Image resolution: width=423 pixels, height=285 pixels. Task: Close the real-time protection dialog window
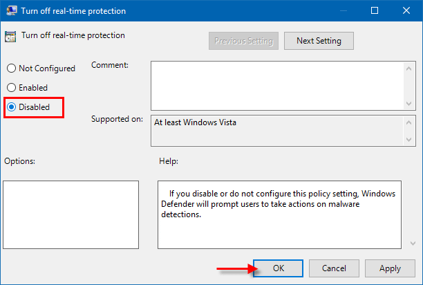[x=406, y=11]
